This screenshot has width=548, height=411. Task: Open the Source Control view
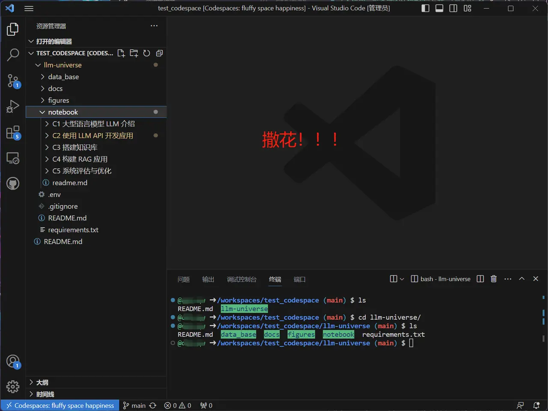13,80
